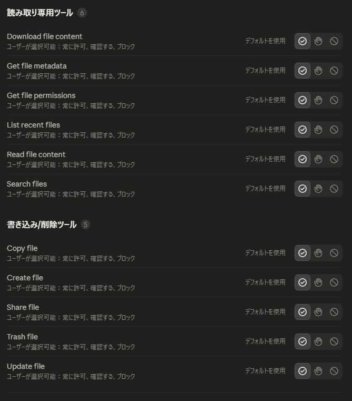Set List recent files to needs approval
The height and width of the screenshot is (401, 352).
[318, 130]
